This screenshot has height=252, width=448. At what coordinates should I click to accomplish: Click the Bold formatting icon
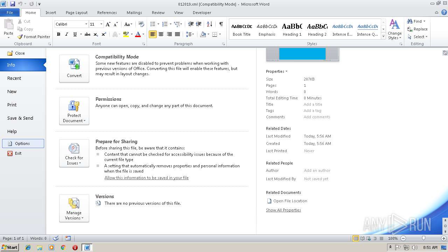pos(58,34)
